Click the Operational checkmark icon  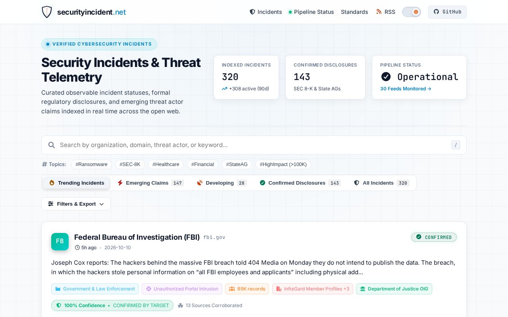386,76
